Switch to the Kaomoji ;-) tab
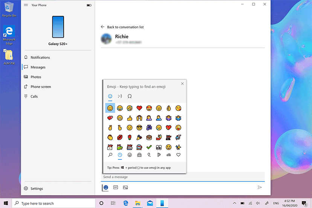This screenshot has width=312, height=208. point(120,96)
